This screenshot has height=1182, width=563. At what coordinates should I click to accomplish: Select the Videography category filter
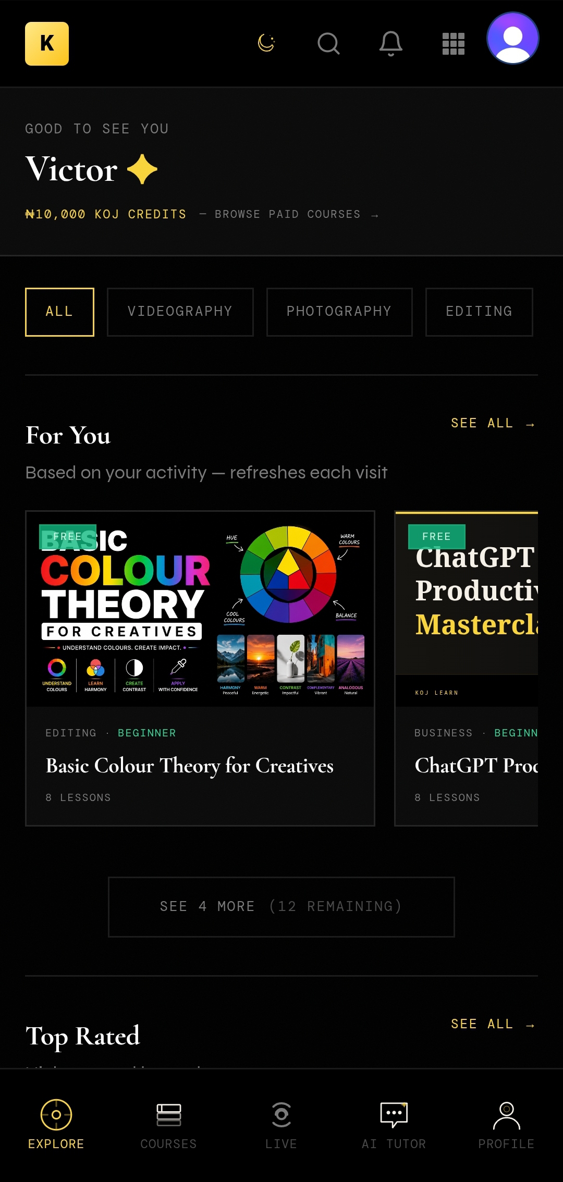180,312
